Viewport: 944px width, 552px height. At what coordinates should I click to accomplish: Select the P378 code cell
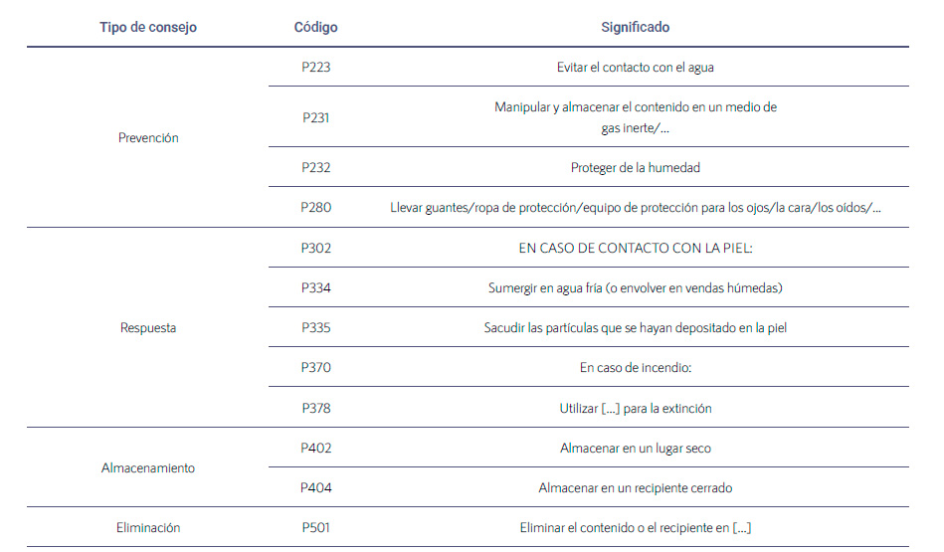pyautogui.click(x=315, y=408)
